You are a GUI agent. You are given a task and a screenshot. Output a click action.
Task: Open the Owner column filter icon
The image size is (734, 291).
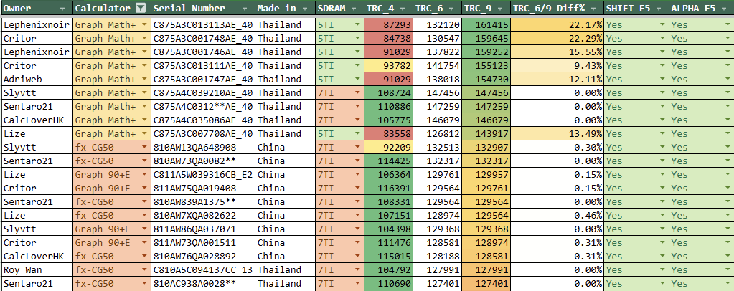[x=64, y=8]
